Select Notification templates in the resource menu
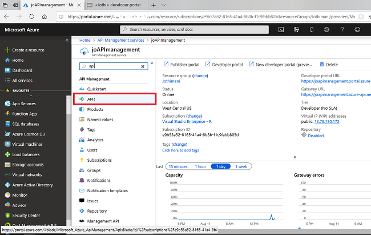Image resolution: width=371 pixels, height=235 pixels. [x=103, y=190]
